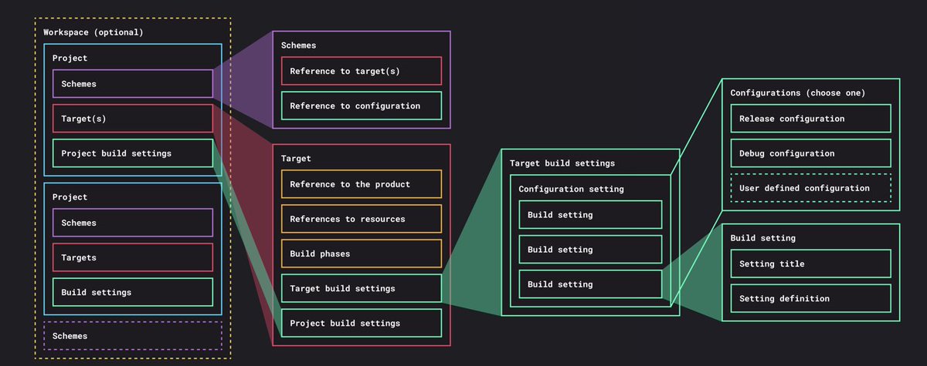Click the last Build setting box under Configuration setting

[590, 284]
